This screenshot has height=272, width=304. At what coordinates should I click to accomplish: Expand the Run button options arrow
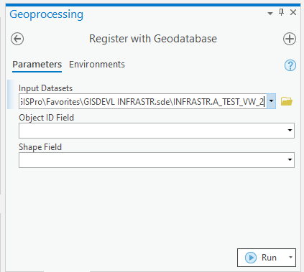coord(290,258)
